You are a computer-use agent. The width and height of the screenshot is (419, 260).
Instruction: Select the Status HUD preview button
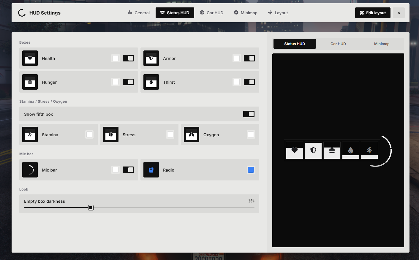point(295,44)
